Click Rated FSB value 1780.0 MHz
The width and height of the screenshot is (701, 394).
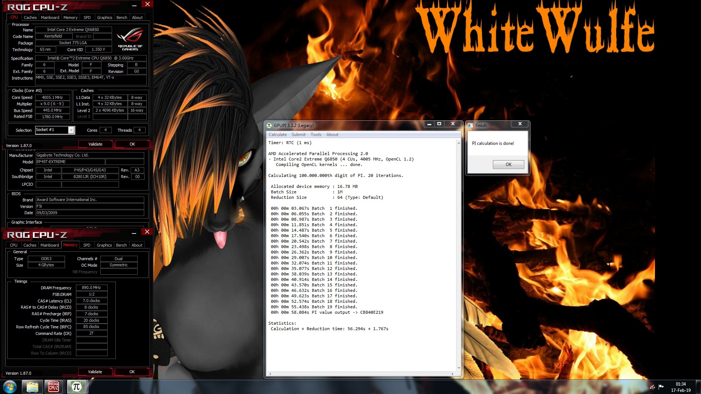point(53,117)
